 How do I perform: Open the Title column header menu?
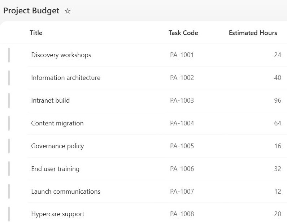tap(36, 33)
